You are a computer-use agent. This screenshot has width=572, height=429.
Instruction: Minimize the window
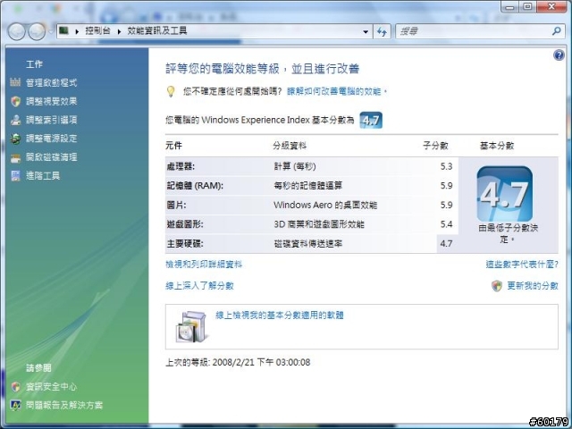click(x=510, y=7)
